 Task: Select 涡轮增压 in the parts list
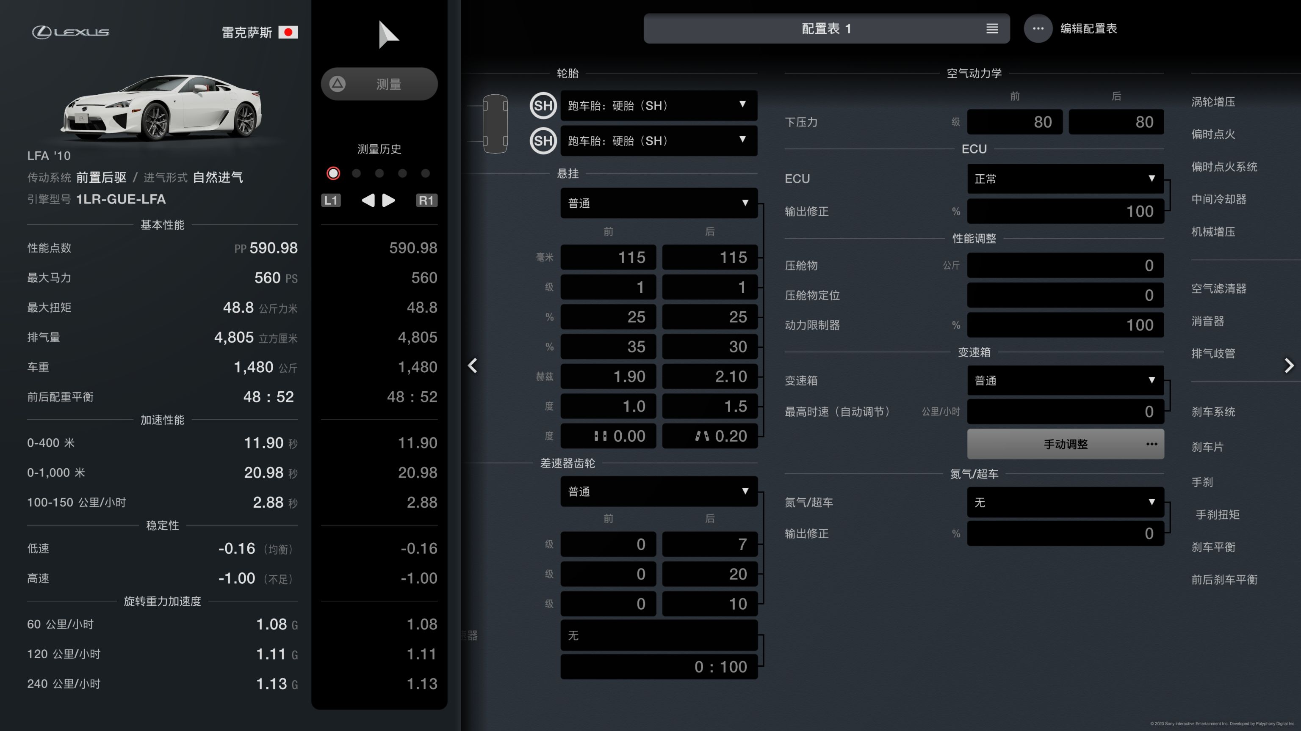[1213, 102]
